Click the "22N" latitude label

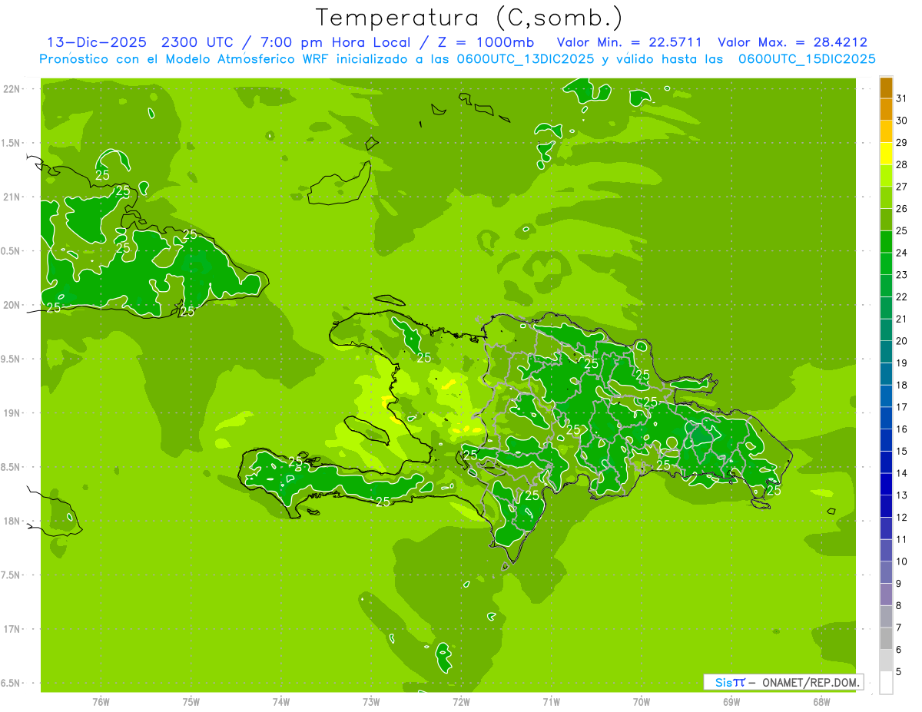13,89
